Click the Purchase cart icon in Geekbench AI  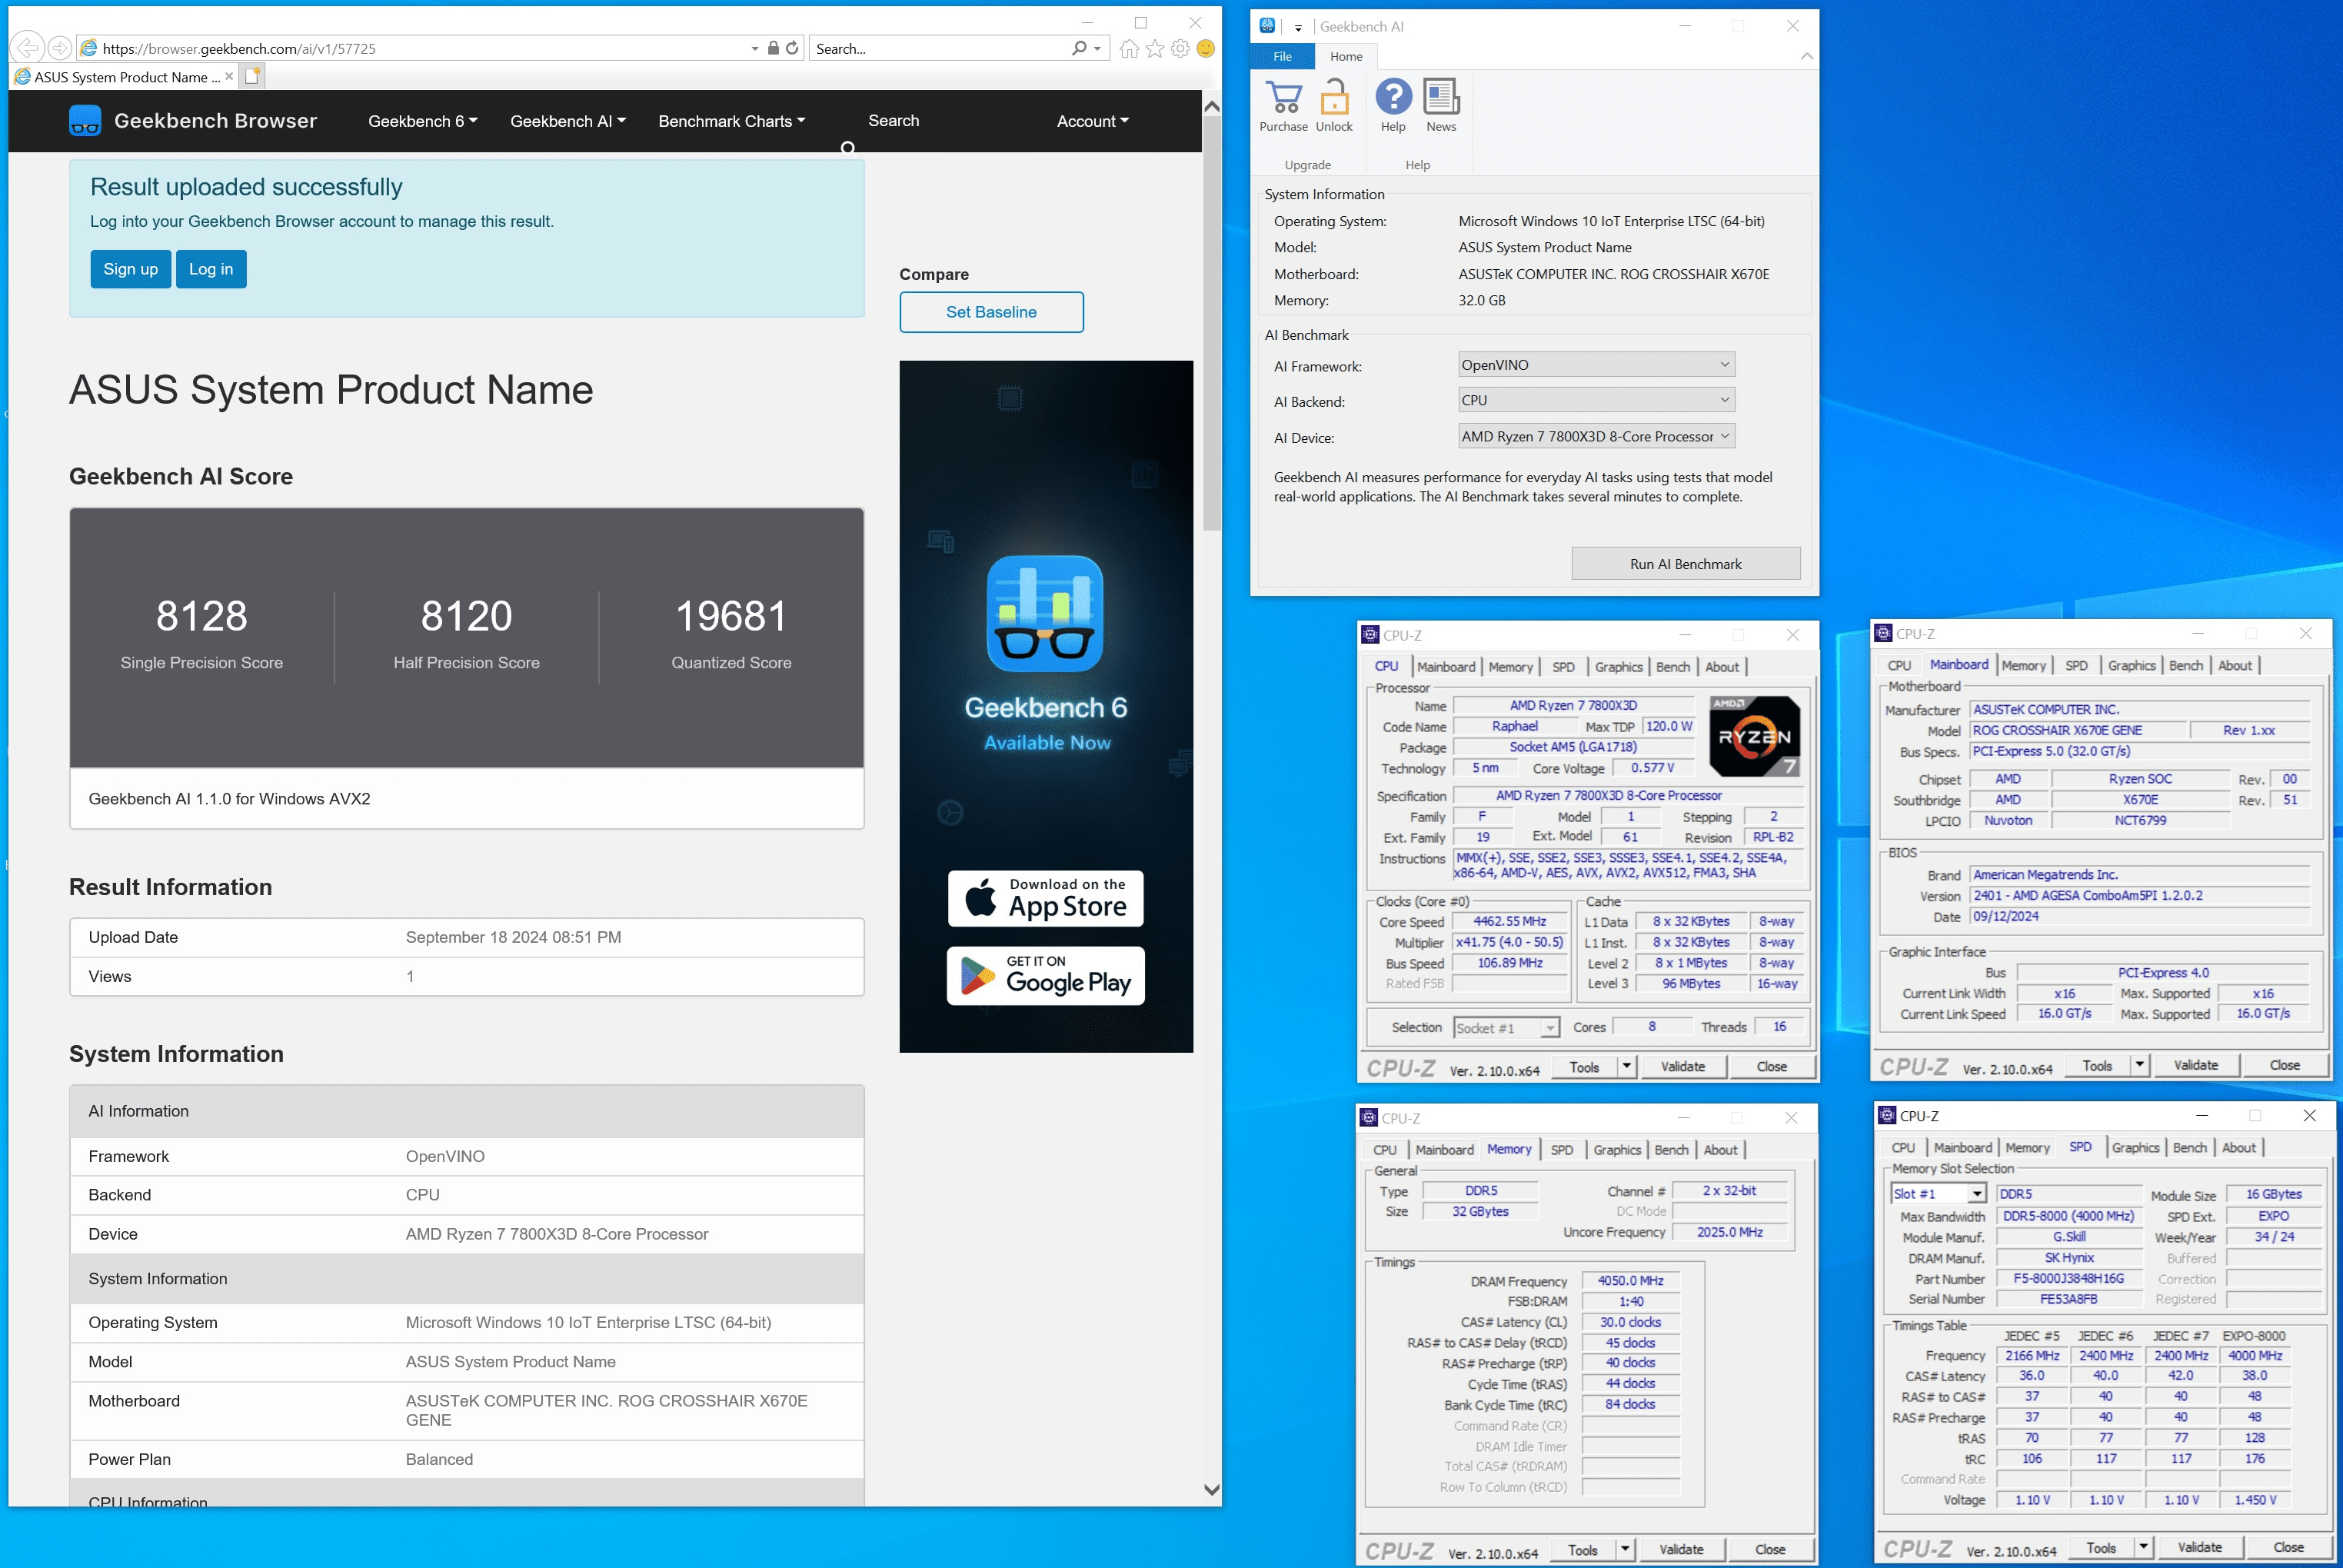click(x=1283, y=98)
